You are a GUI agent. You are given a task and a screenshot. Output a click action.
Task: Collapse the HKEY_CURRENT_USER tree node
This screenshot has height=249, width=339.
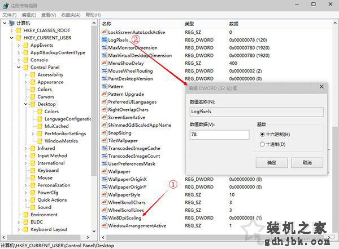coord(12,38)
